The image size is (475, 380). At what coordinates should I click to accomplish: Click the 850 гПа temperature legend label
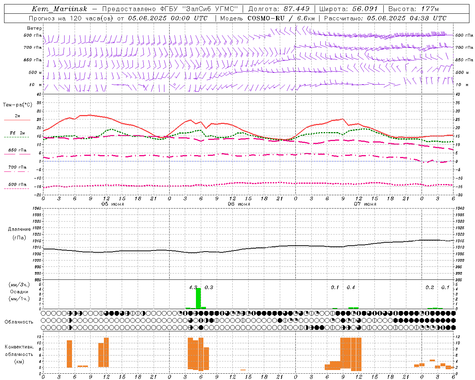point(17,150)
